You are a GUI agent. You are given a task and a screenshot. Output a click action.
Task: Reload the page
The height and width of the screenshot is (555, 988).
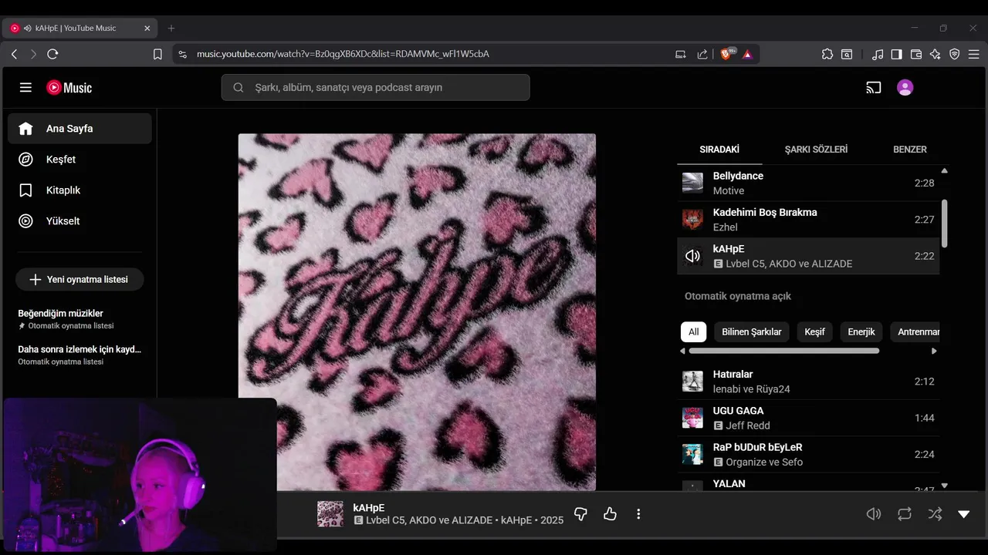52,54
